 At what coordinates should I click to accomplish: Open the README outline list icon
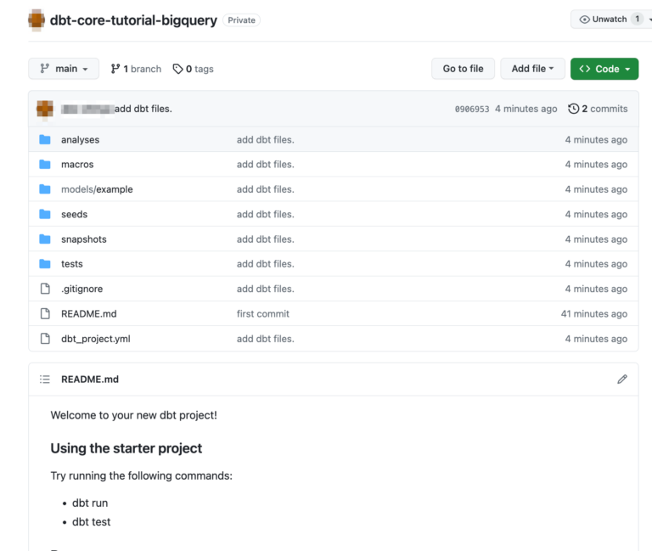45,380
